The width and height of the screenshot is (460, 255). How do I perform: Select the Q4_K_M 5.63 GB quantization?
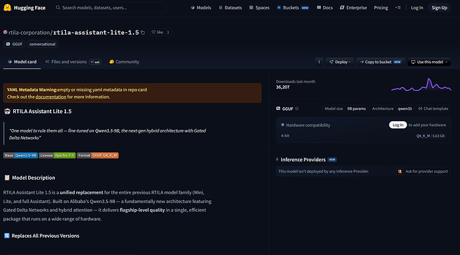pyautogui.click(x=431, y=136)
